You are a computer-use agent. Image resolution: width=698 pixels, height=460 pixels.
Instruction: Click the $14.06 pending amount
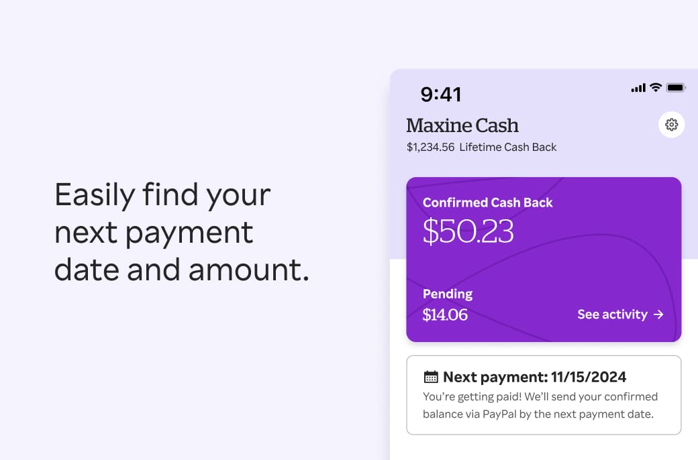point(445,315)
